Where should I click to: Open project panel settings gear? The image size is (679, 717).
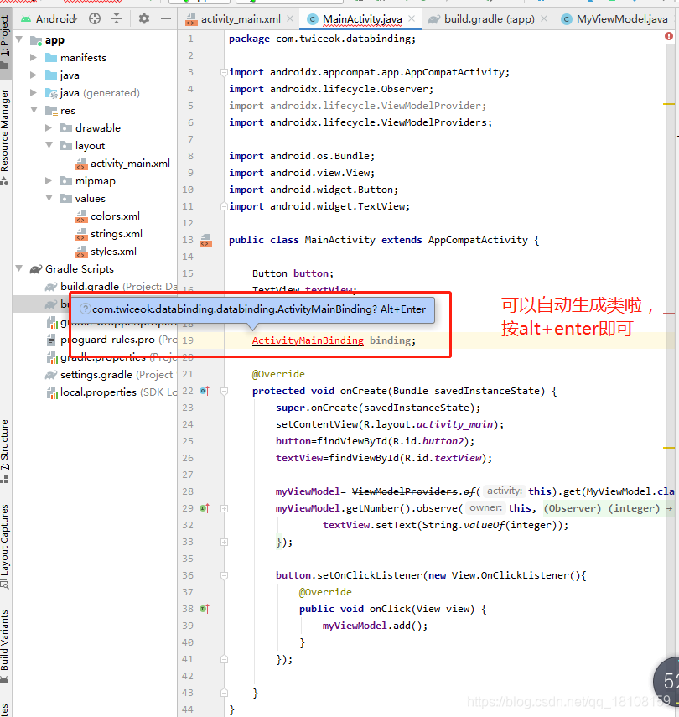point(144,18)
